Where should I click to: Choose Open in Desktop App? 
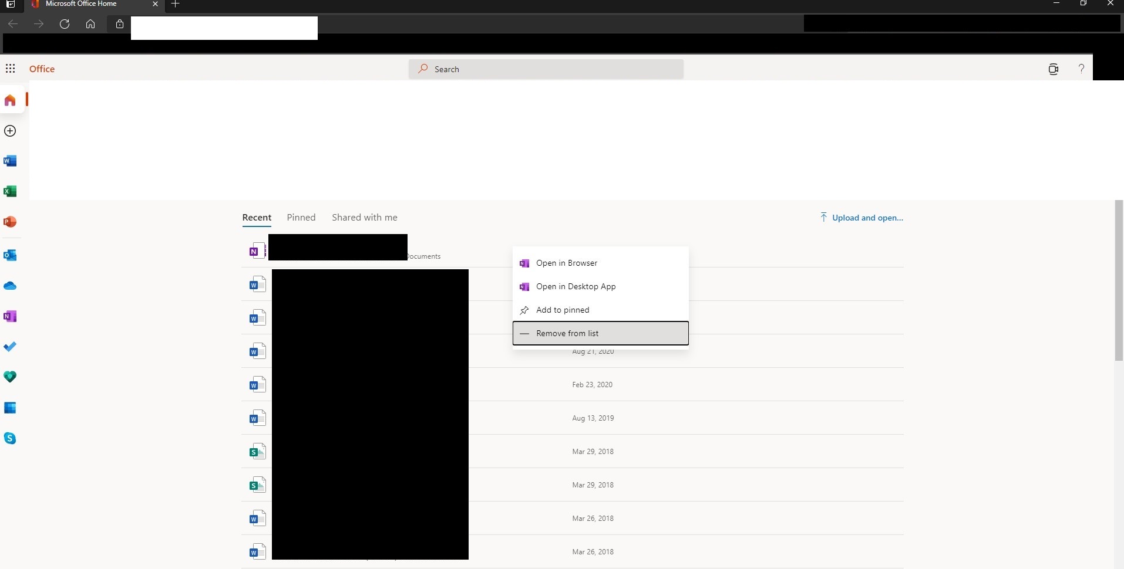[601, 286]
